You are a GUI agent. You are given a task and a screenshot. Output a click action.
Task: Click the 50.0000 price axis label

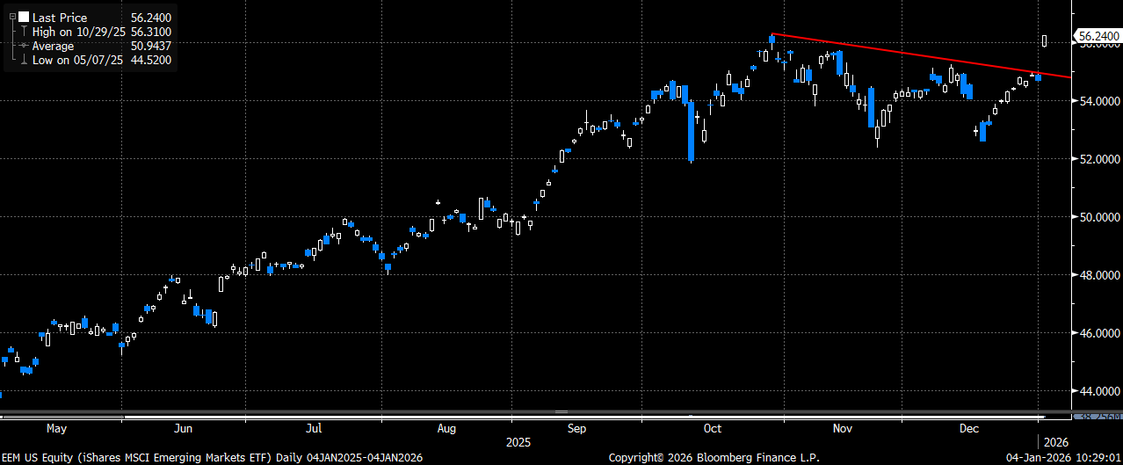pos(1098,217)
